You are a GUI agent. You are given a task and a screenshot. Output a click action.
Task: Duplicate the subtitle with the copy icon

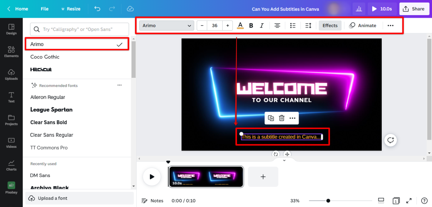point(271,118)
